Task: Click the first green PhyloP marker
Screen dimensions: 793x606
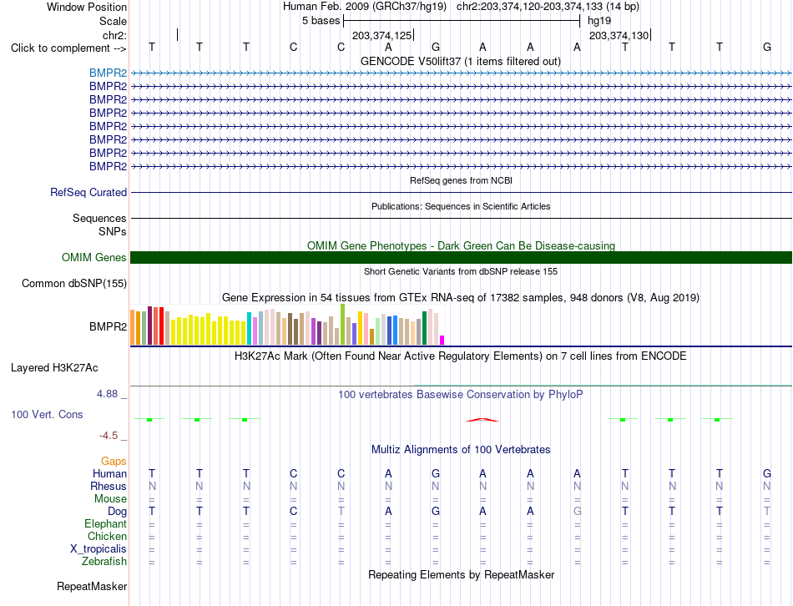Action: (x=149, y=419)
